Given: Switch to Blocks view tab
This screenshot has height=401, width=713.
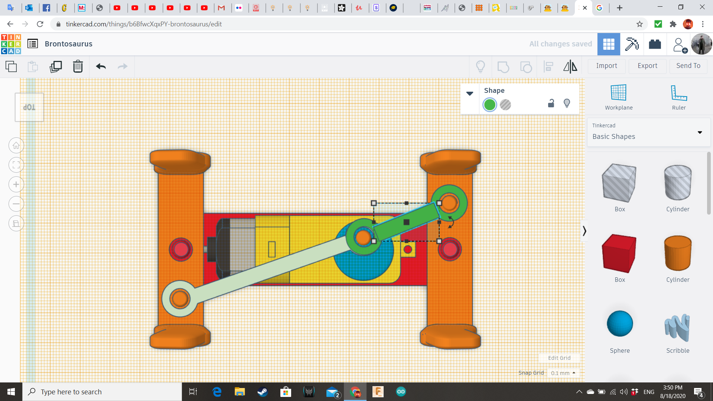Looking at the screenshot, I should (632, 44).
